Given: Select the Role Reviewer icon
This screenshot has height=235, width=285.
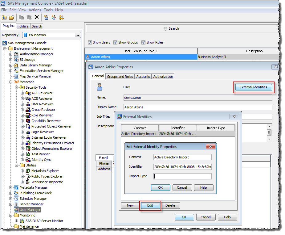Looking at the screenshot, I should 28,115.
